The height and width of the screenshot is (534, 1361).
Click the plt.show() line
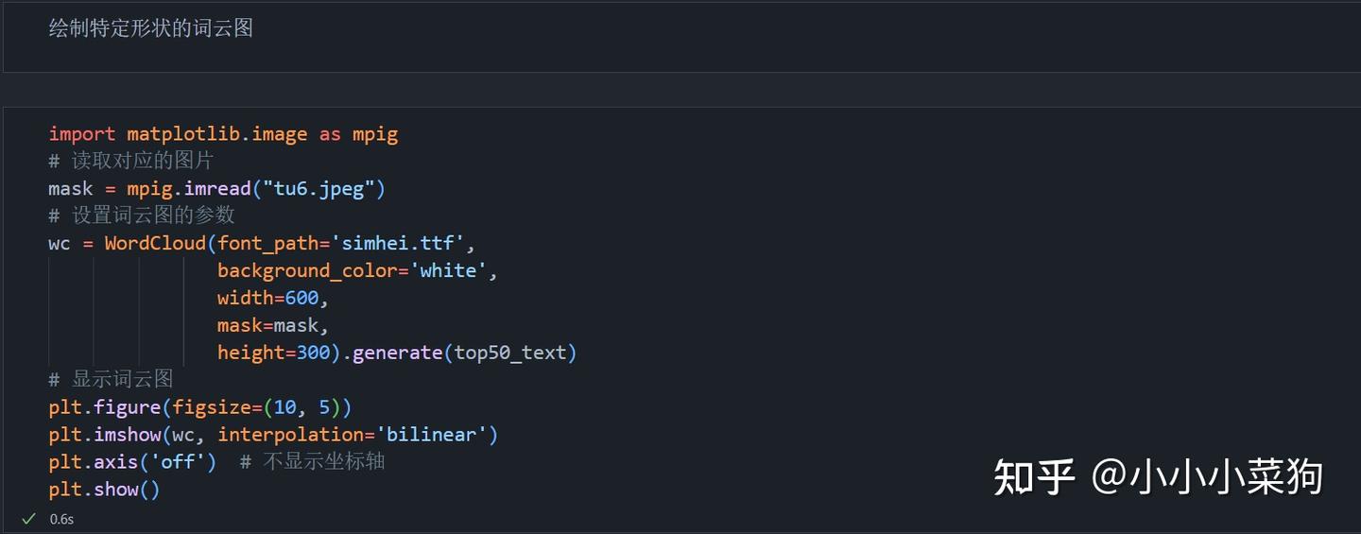click(x=105, y=491)
